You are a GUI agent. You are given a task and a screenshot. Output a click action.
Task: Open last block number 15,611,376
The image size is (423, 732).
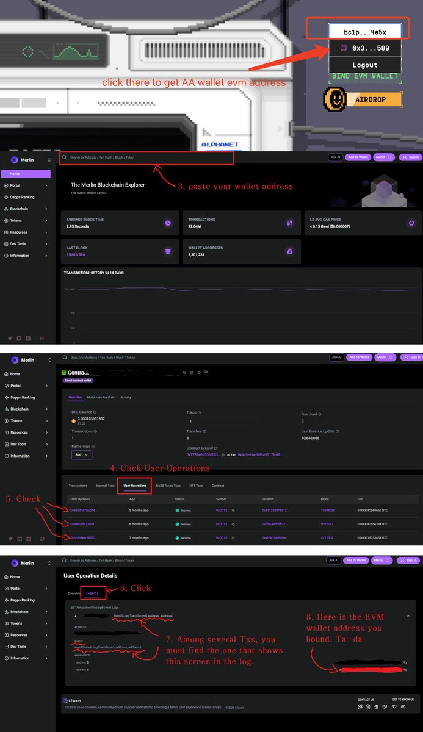(76, 254)
